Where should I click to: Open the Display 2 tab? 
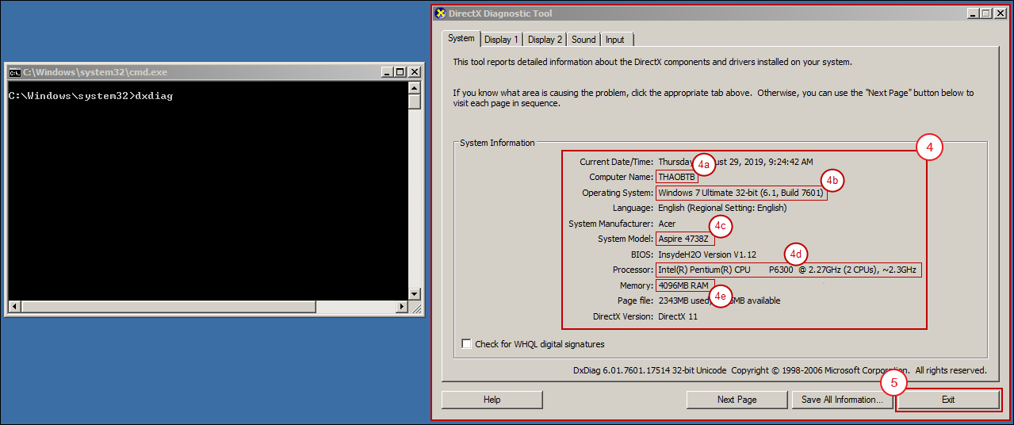click(x=545, y=40)
